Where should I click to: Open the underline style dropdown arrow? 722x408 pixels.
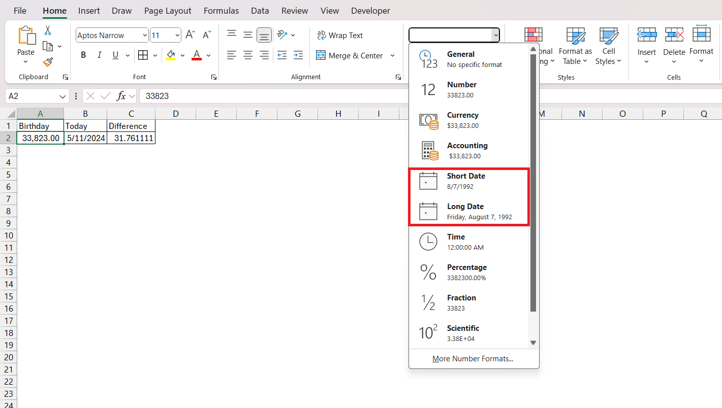click(127, 55)
